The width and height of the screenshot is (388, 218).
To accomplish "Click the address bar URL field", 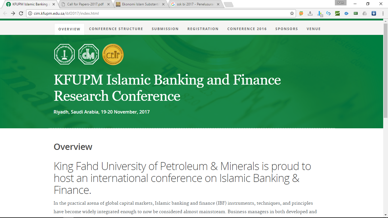I will 160,13.
